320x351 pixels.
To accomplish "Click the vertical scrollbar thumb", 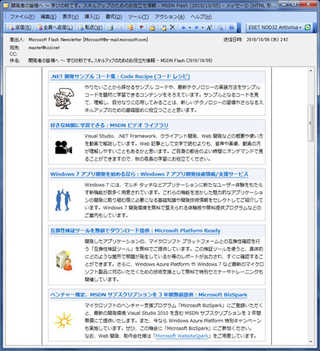I will click(310, 123).
